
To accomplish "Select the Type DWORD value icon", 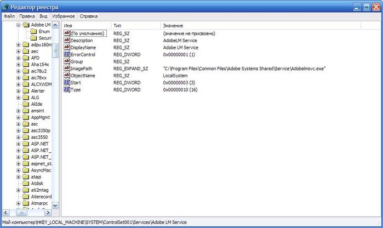I will tap(67, 90).
